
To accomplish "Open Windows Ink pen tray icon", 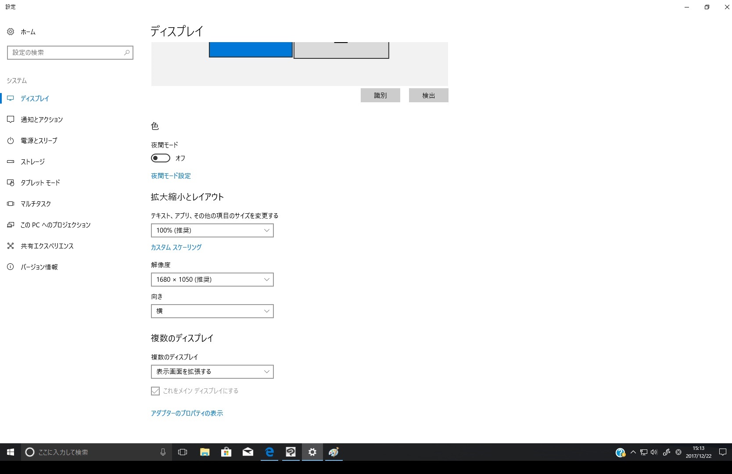I will (x=666, y=452).
